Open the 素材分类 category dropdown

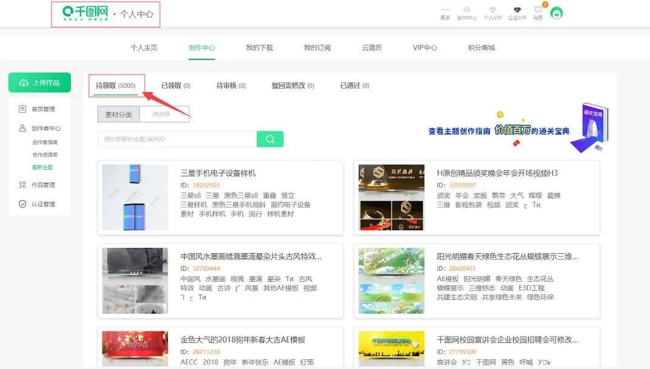(x=118, y=114)
